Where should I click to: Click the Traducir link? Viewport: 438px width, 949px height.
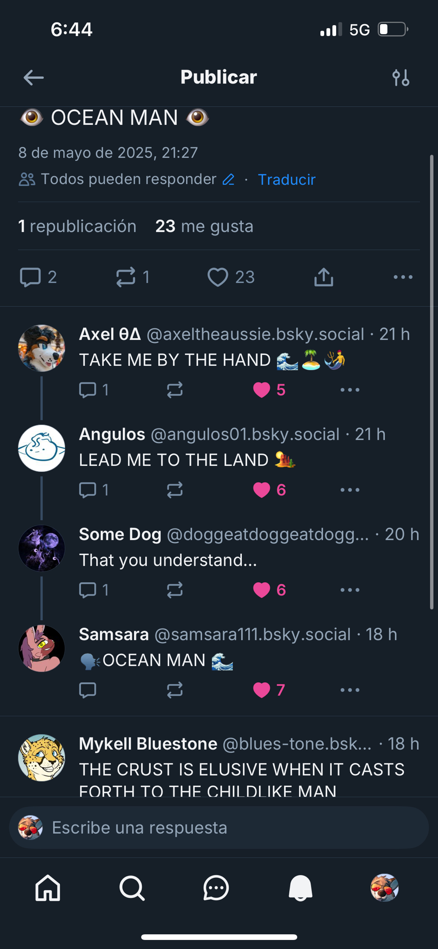286,179
